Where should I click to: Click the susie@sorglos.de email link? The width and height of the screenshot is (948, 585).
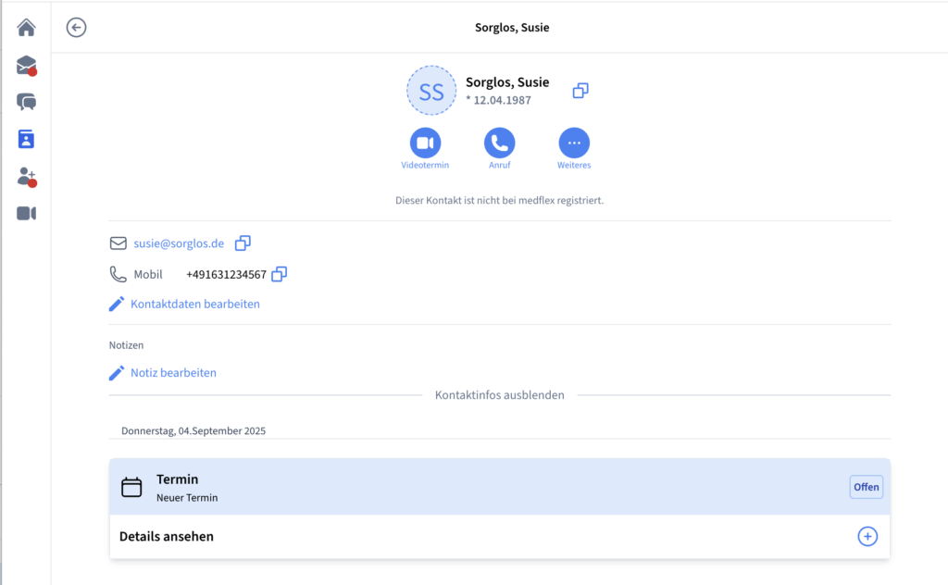point(179,243)
